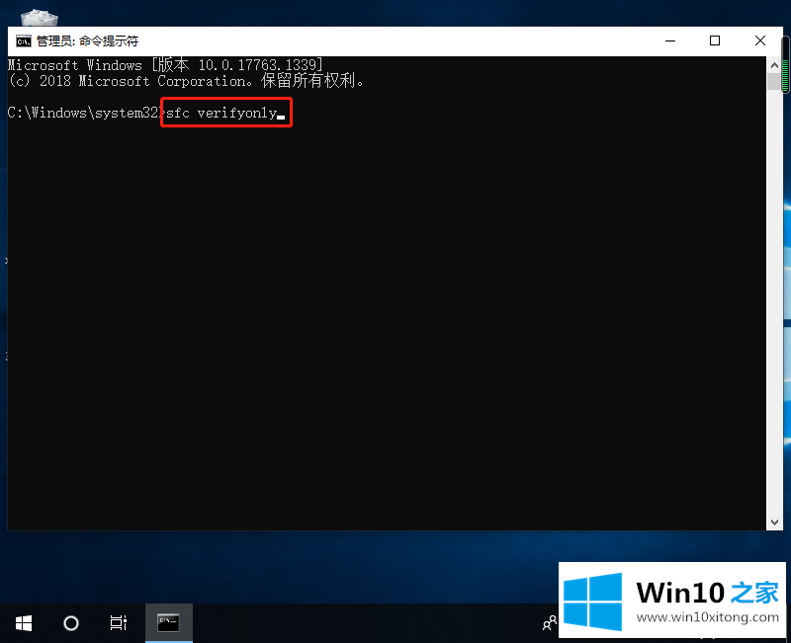Maximize the Command Prompt window
The height and width of the screenshot is (643, 791).
(715, 40)
